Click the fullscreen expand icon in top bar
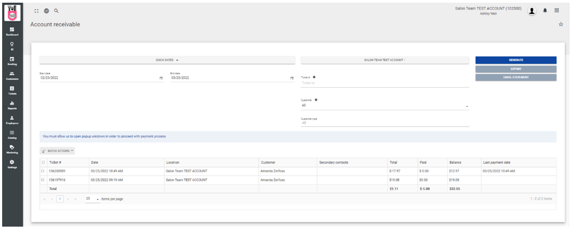This screenshot has width=570, height=232. [37, 11]
